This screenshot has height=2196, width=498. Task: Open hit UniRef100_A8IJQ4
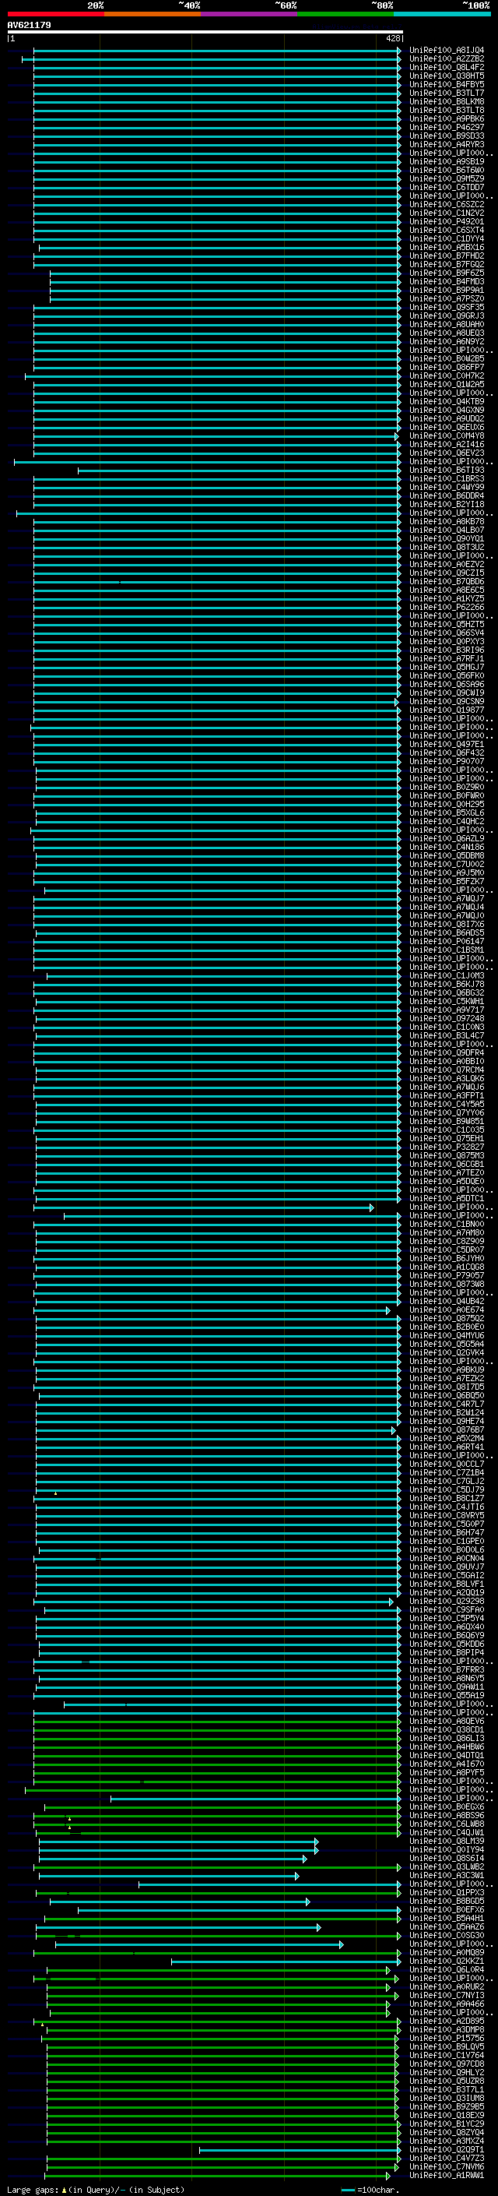[x=447, y=51]
